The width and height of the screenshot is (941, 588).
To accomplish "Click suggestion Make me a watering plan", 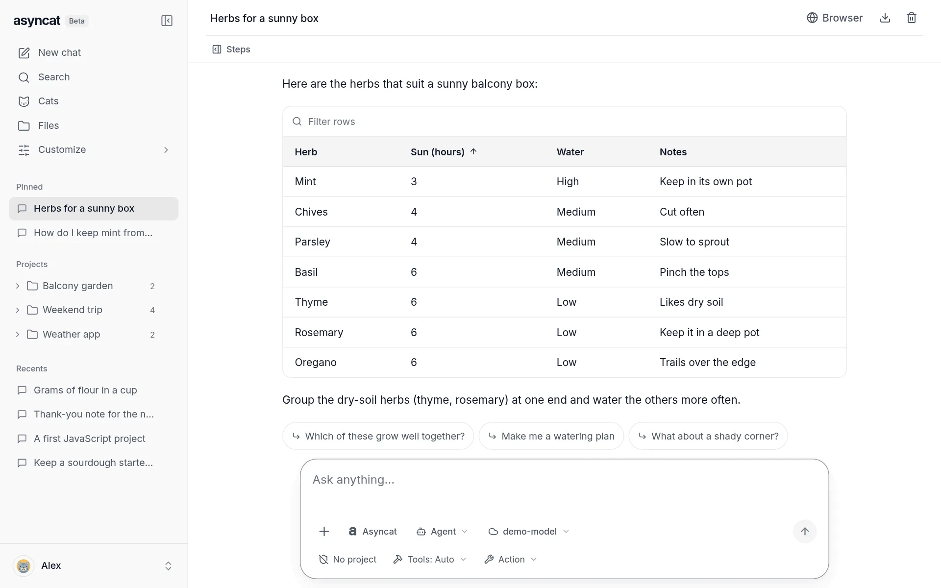I will point(551,436).
